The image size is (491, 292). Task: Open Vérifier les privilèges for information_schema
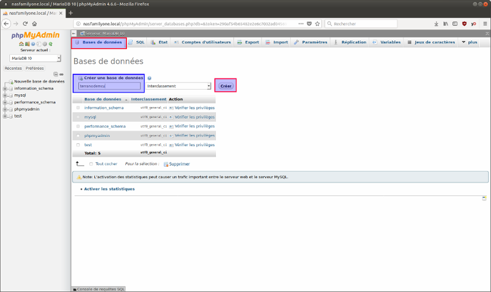pos(194,108)
